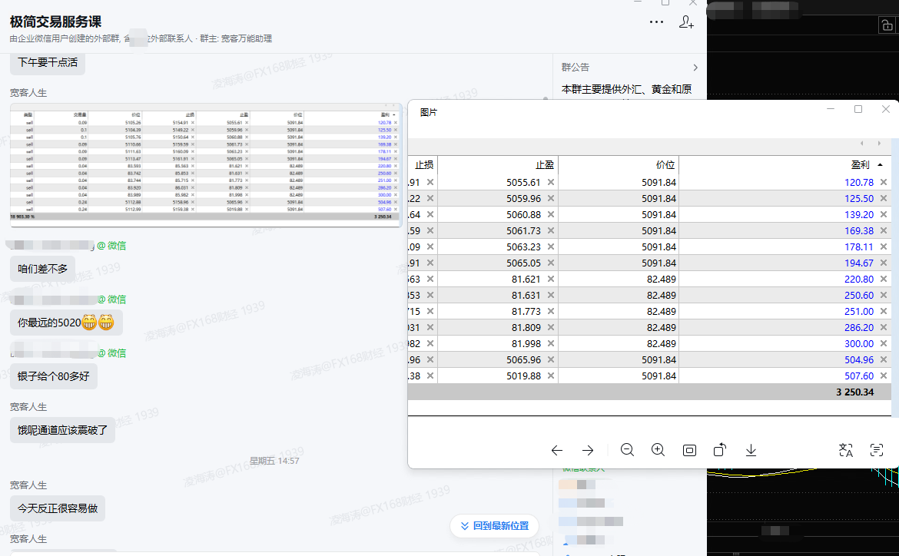Download the viewed image

[751, 451]
